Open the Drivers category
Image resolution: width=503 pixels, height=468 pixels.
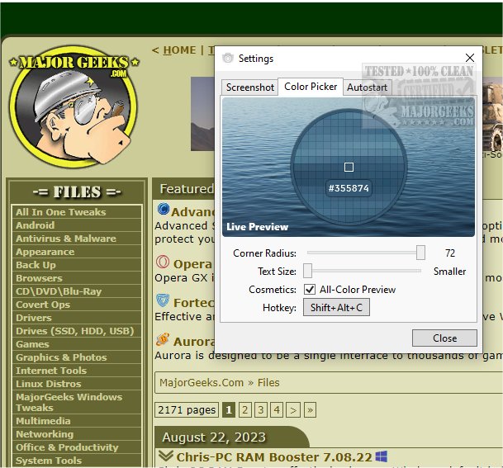33,318
